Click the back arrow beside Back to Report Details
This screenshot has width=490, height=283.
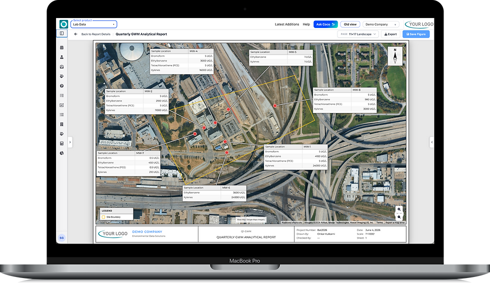click(75, 34)
